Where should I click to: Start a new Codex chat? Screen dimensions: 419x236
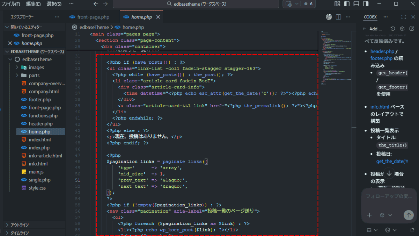[411, 29]
